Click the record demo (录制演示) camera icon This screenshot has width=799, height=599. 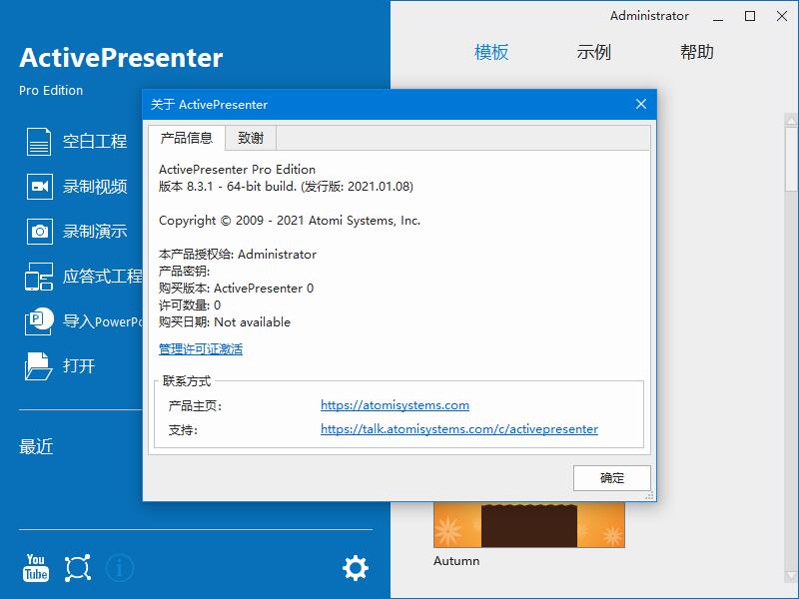coord(39,232)
